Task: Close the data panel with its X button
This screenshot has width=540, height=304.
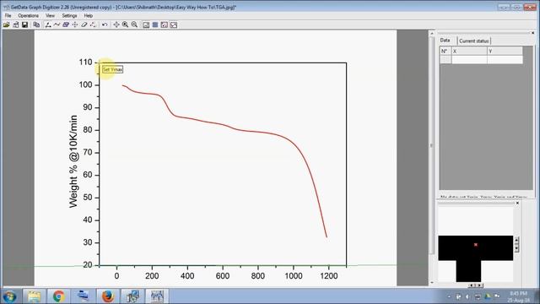Action: 532,33
